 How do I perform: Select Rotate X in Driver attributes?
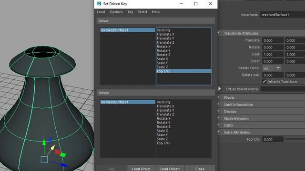pyautogui.click(x=163, y=47)
